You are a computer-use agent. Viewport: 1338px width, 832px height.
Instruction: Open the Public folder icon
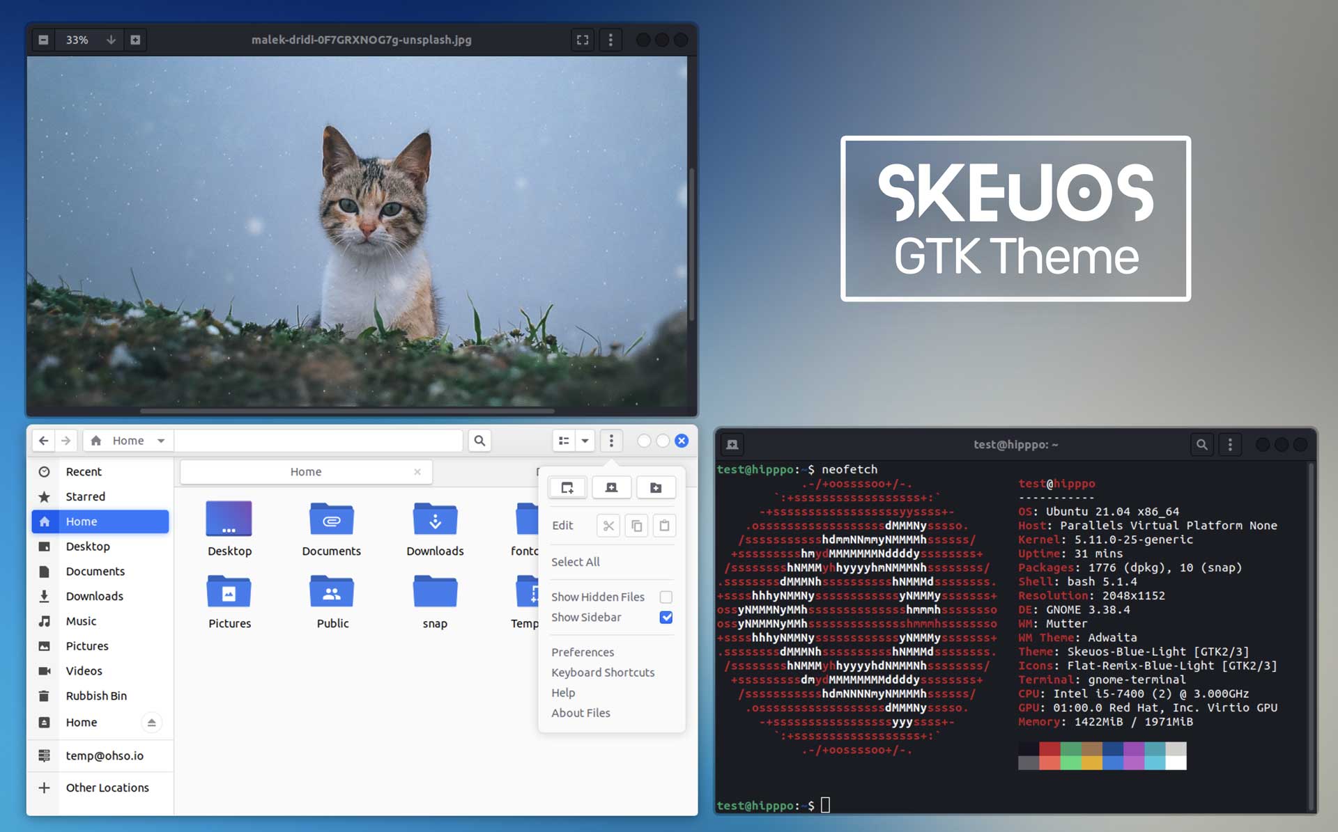(x=332, y=591)
